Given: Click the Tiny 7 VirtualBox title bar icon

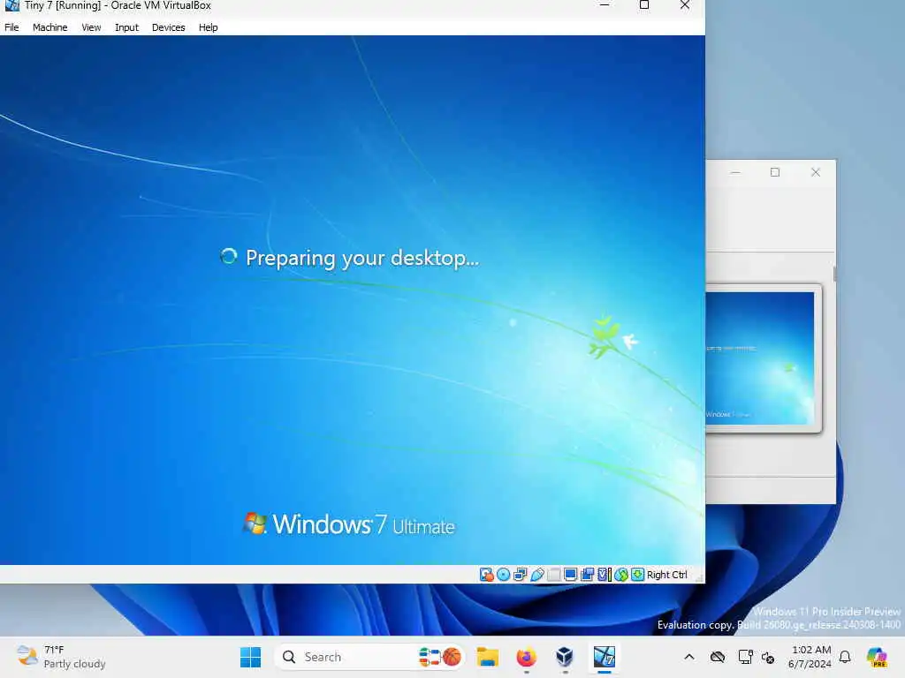Looking at the screenshot, I should tap(11, 6).
